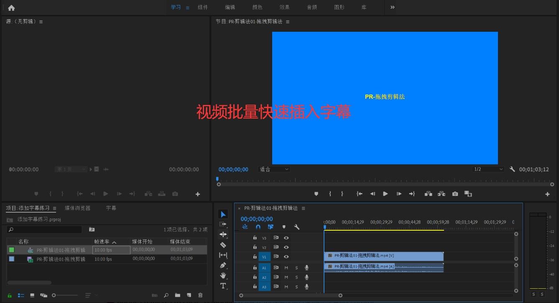Open program monitor settings wrench
This screenshot has width=559, height=303.
point(512,169)
